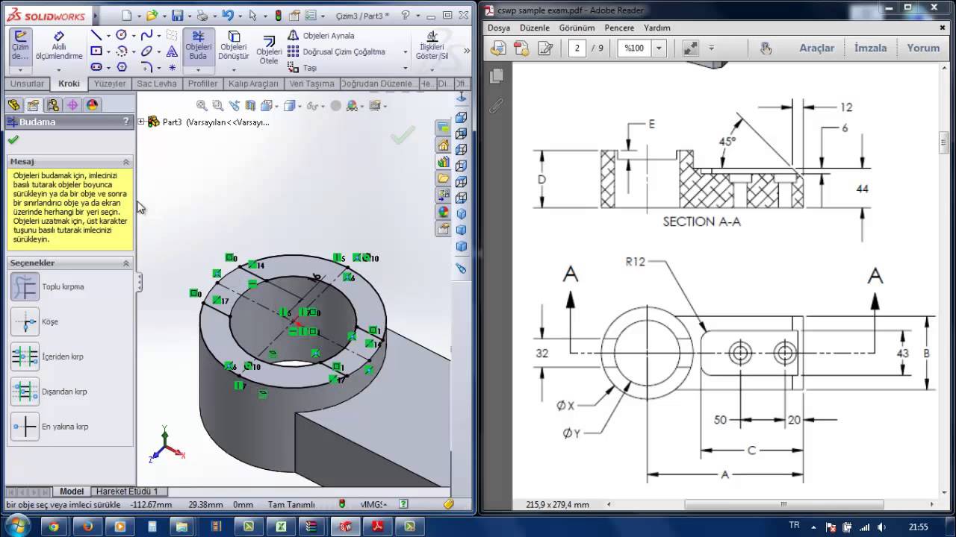Select the Spline sketch tool
The image size is (956, 537).
[x=146, y=35]
